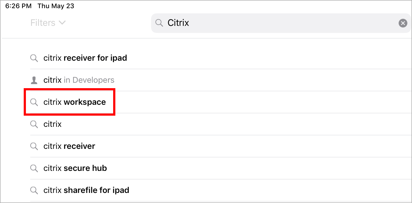Tap the Citrix search input field
The image size is (412, 203).
[273, 23]
